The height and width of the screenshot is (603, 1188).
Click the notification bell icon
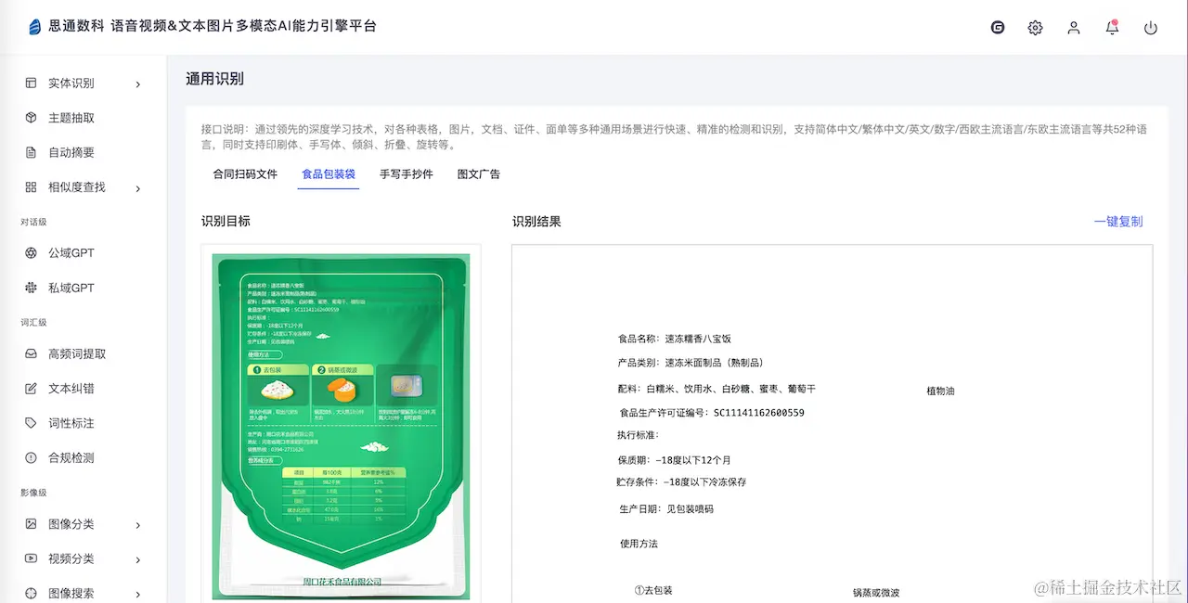[x=1112, y=27]
